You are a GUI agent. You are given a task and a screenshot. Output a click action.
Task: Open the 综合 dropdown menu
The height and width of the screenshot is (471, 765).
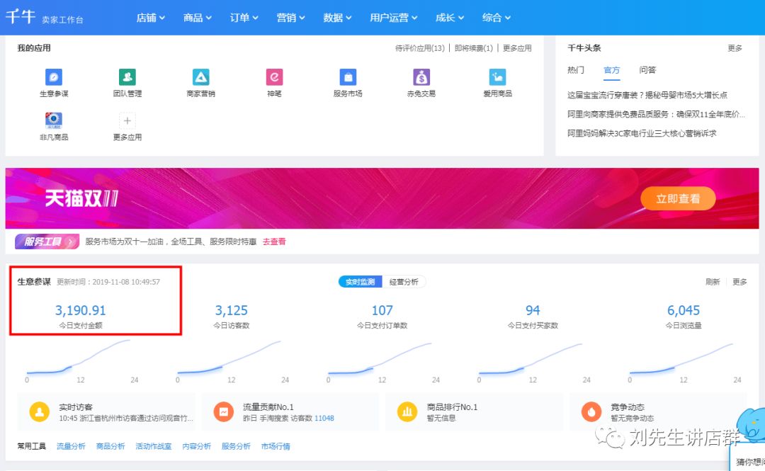click(x=497, y=18)
